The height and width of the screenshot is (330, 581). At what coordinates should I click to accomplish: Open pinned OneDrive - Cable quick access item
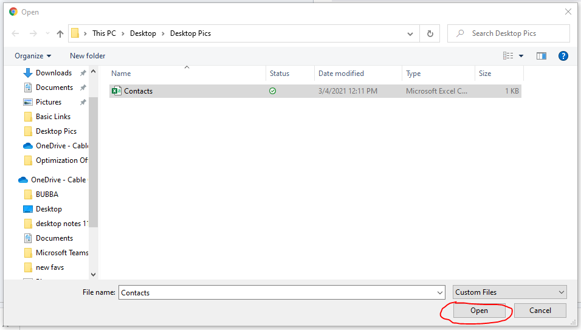coord(55,146)
